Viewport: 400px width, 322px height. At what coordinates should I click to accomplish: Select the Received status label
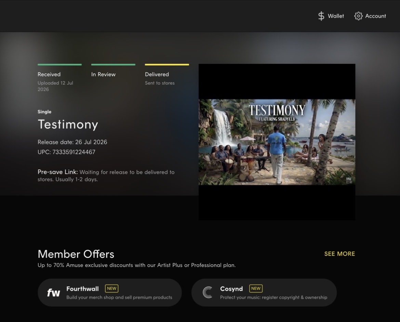click(x=49, y=74)
